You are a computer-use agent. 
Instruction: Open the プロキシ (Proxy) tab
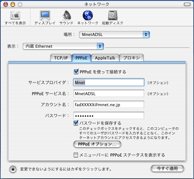point(131,58)
